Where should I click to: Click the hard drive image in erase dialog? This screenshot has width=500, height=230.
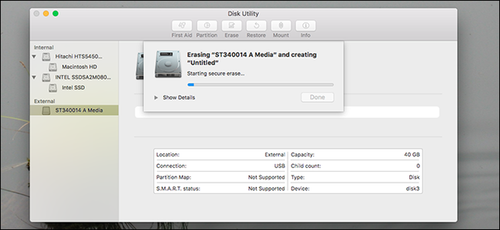point(168,64)
